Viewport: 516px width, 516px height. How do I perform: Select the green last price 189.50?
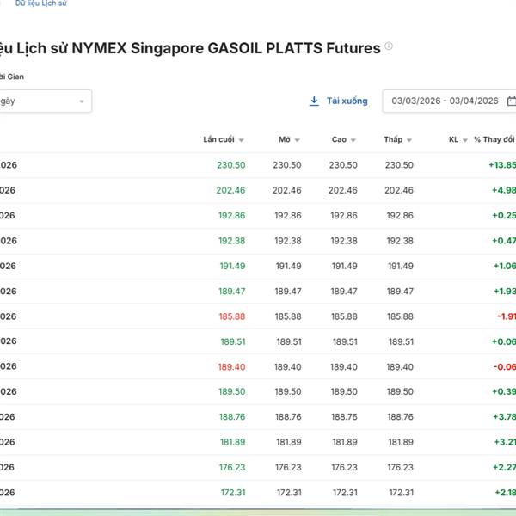click(232, 391)
